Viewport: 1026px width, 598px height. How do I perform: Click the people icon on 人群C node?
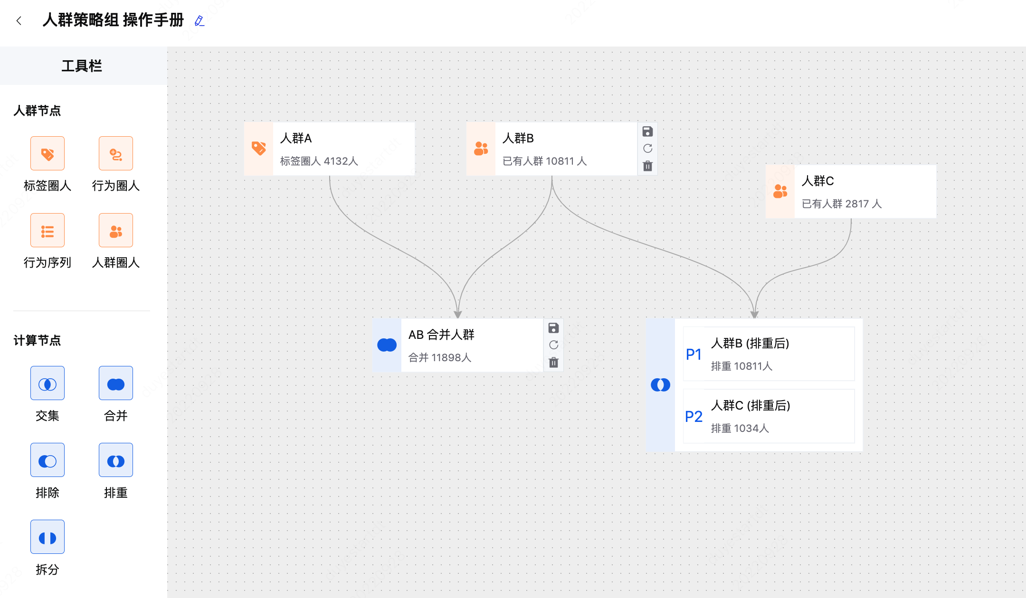click(x=780, y=191)
